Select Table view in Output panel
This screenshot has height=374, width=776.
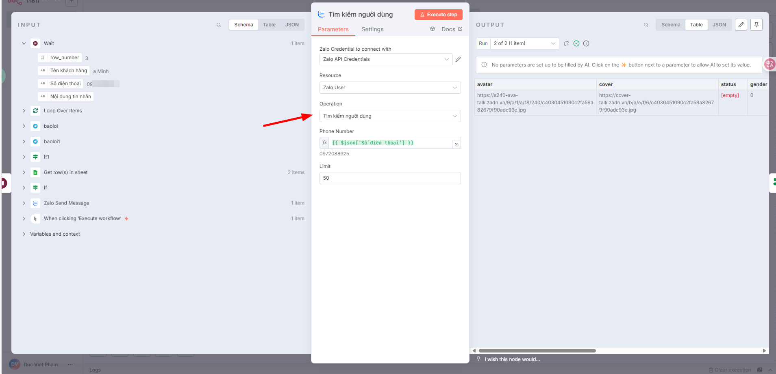click(x=696, y=25)
